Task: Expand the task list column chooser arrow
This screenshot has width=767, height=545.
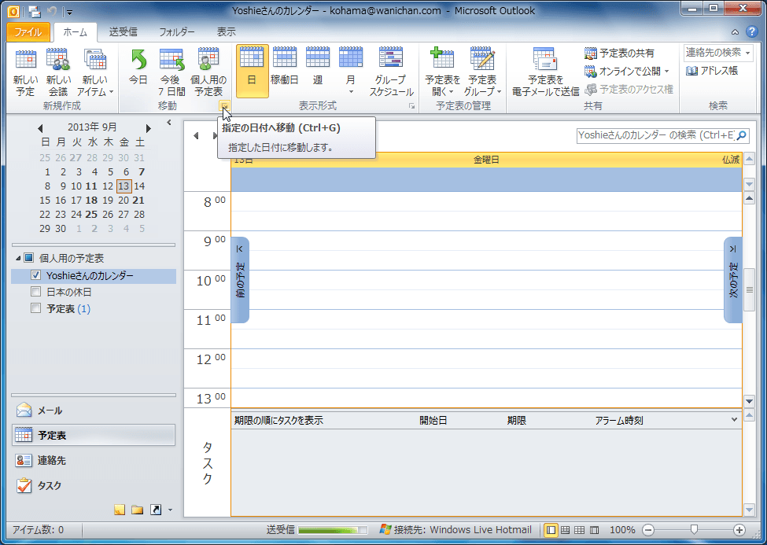Action: click(734, 420)
